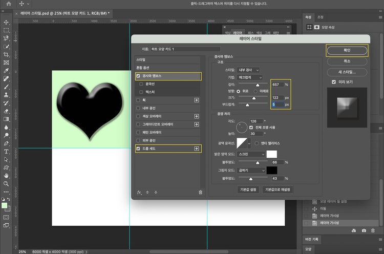The image size is (384, 254).
Task: Open the 스타일 dropdown showing 내부 경사
Action: tap(249, 70)
